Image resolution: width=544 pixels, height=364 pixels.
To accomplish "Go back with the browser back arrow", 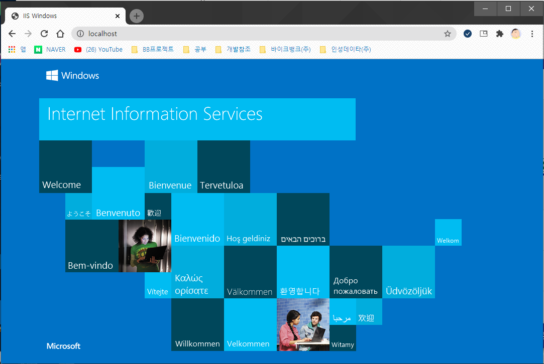I will (12, 34).
